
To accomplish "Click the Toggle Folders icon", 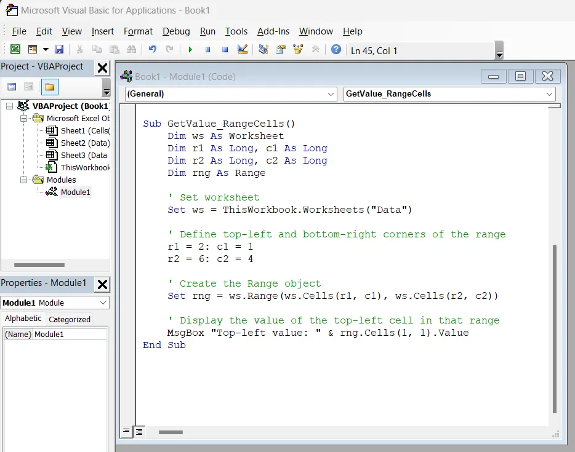I will [49, 87].
